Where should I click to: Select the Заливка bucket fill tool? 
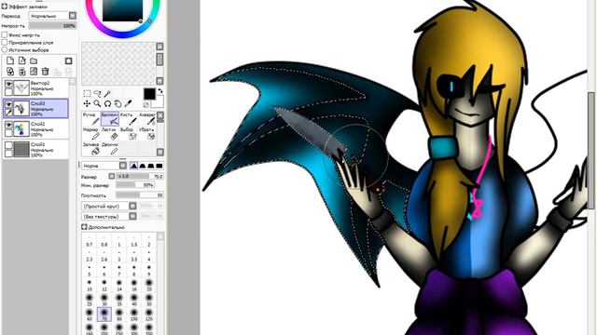(x=90, y=149)
